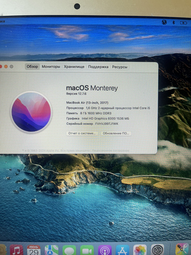Switch to the Мониторы tab

point(51,67)
